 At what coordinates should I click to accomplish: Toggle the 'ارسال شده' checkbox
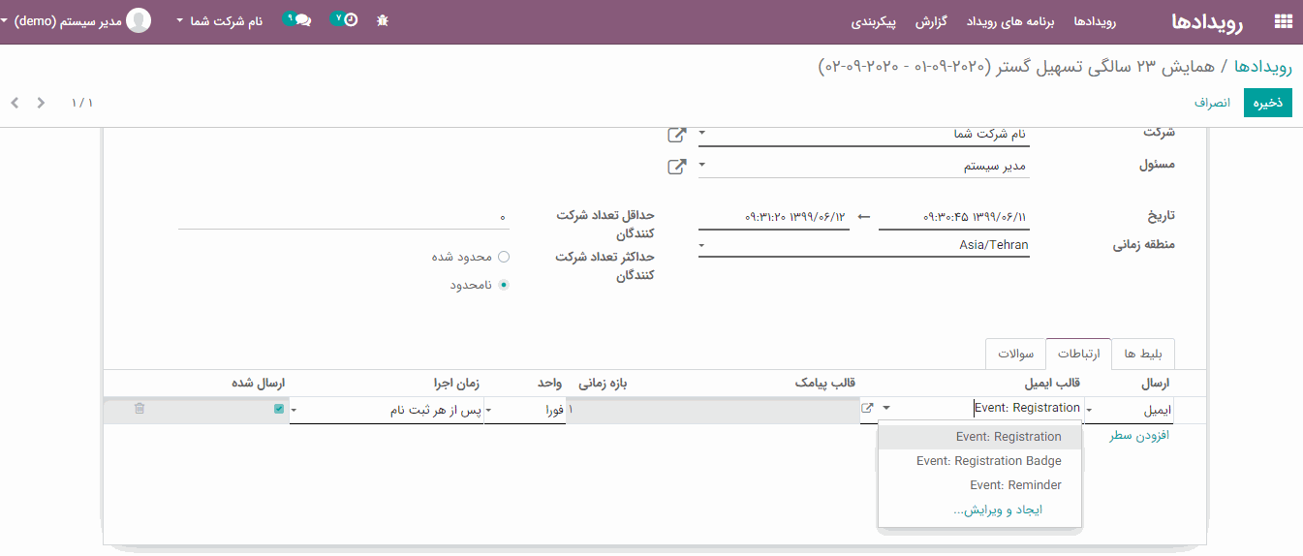point(279,410)
